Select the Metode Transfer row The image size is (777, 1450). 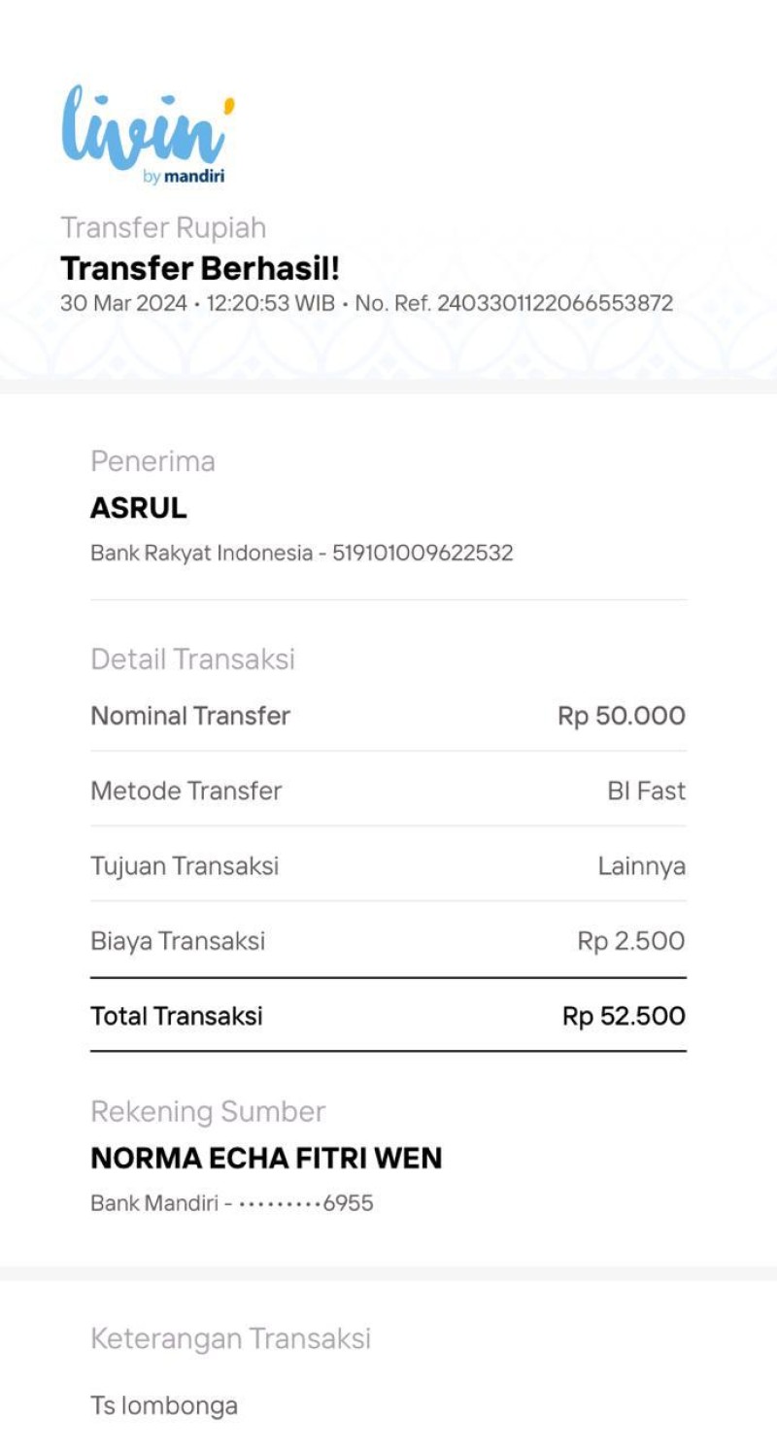pyautogui.click(x=388, y=791)
